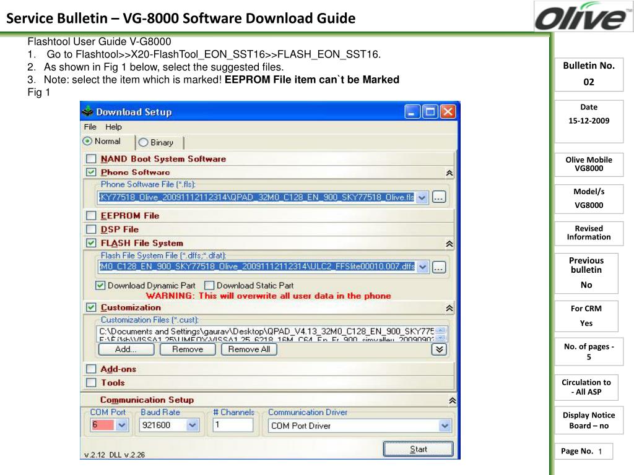Screen dimensions: 634x475
Task: Close the Download Setup window
Action: 448,111
